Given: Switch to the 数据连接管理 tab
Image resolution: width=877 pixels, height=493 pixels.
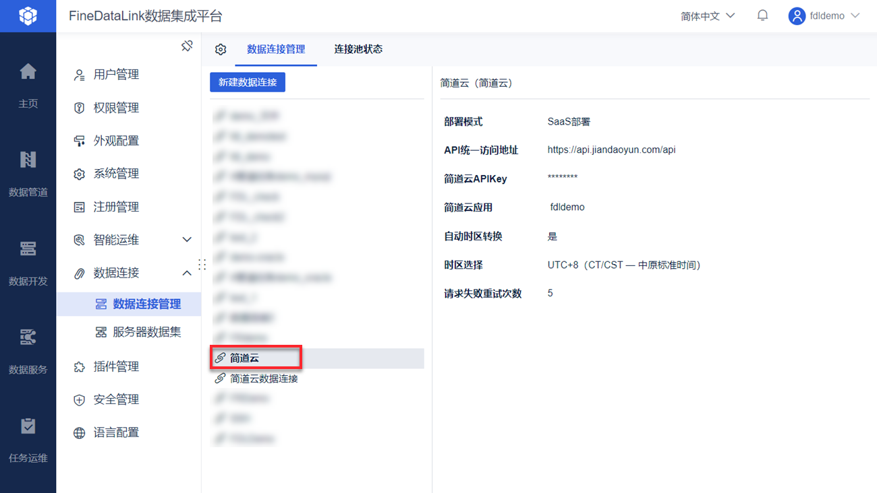Looking at the screenshot, I should coord(276,49).
